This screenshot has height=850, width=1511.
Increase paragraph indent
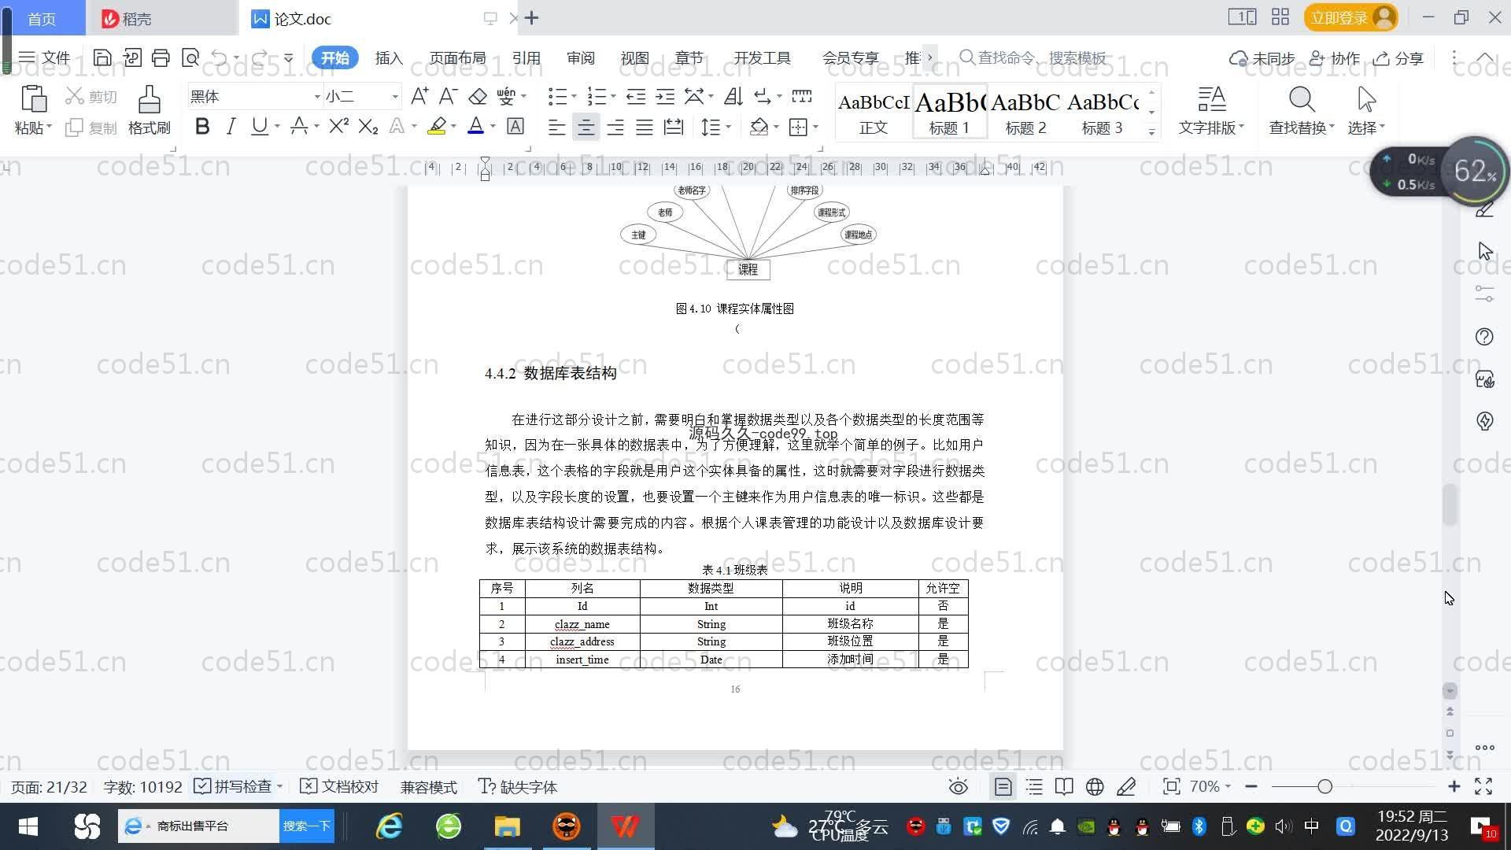(x=665, y=96)
